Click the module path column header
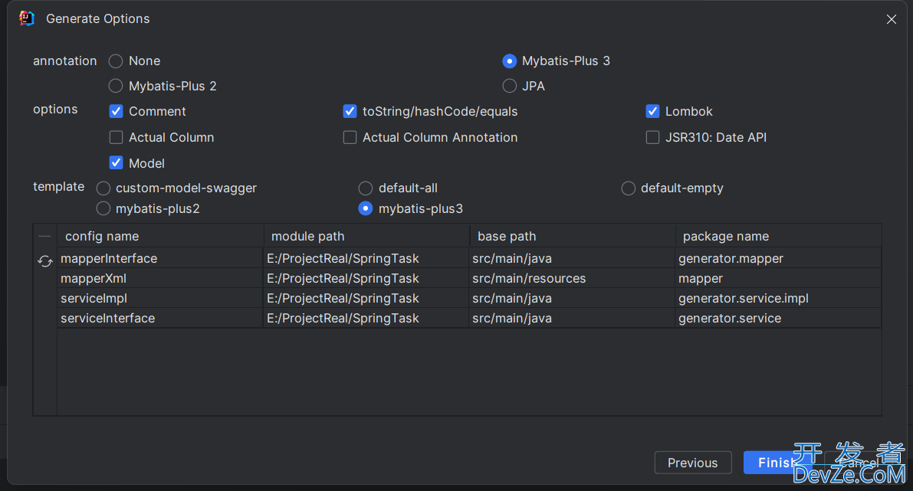 pyautogui.click(x=367, y=236)
